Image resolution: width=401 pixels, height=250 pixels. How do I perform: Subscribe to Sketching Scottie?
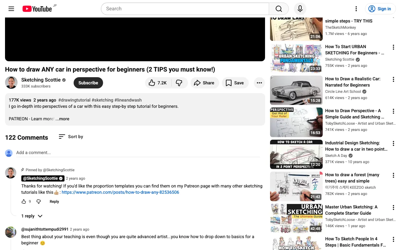point(88,83)
